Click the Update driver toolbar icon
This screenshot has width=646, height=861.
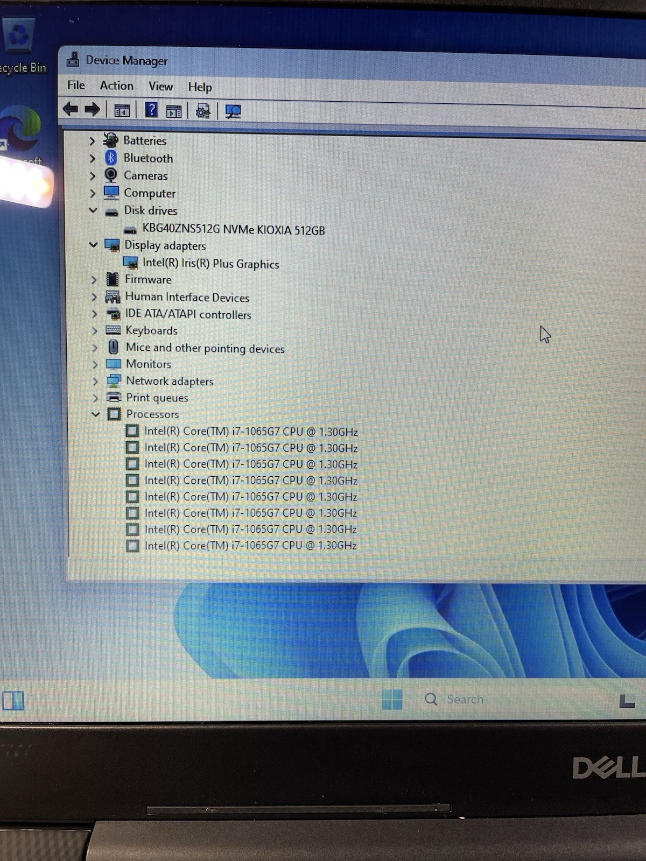[203, 111]
